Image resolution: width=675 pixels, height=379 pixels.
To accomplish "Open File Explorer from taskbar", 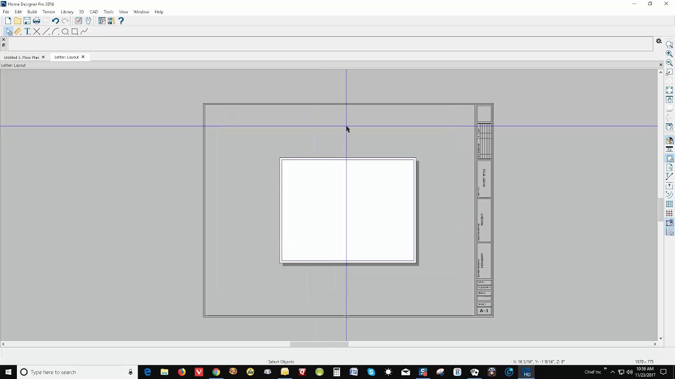I will click(x=165, y=372).
